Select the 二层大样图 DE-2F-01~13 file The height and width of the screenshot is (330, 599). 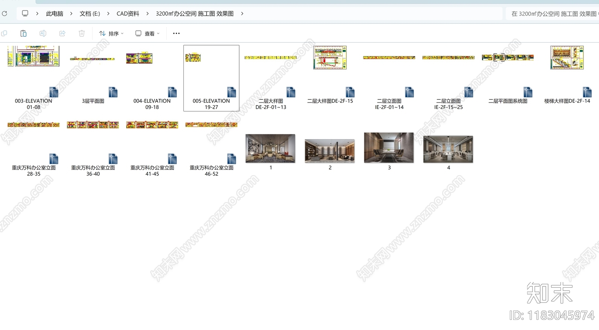coord(271,78)
